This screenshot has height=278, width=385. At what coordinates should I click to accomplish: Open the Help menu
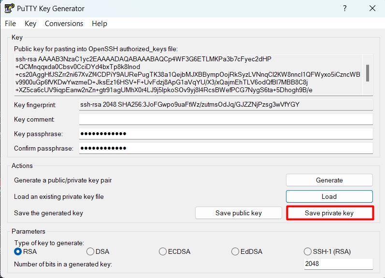coord(100,24)
